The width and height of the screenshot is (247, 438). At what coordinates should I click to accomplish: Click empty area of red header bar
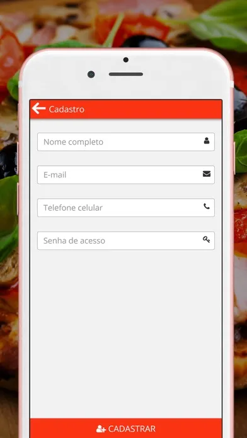tap(154, 109)
